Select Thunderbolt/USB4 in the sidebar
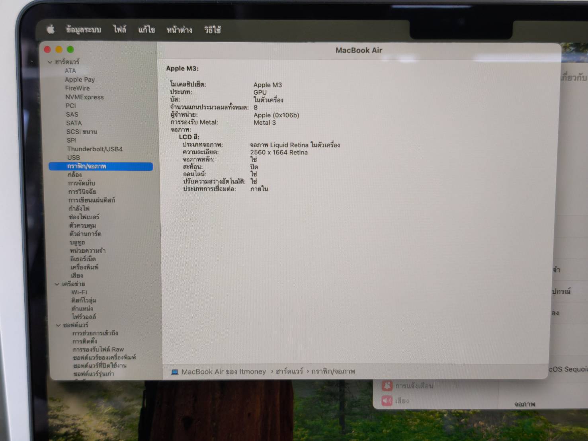 [x=95, y=149]
